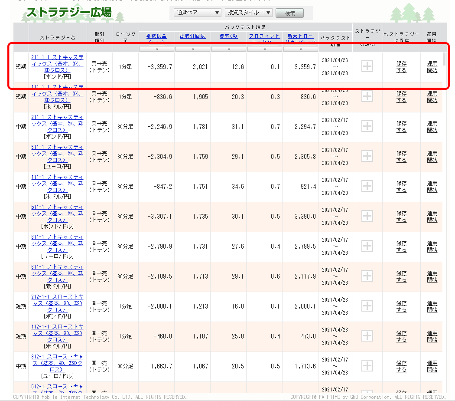Open strategy 511-1 ストキャスティックス link

click(57, 154)
